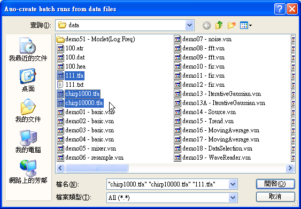Viewport: 301px width, 209px height.
Task: Select the file 100.hea
Action: [x=72, y=66]
